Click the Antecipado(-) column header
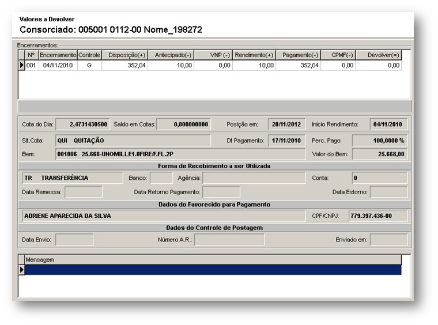Screen dimensions: 438x325 (171, 55)
